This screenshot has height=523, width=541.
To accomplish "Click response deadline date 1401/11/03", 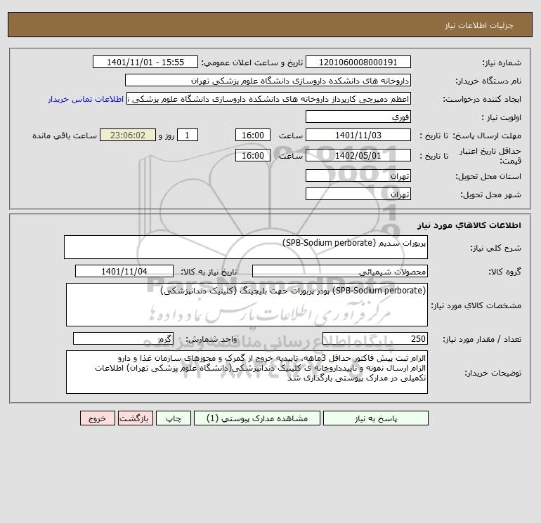I will pyautogui.click(x=358, y=135).
